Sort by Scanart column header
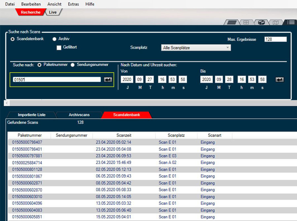This screenshot has height=221, width=297. tap(214, 135)
